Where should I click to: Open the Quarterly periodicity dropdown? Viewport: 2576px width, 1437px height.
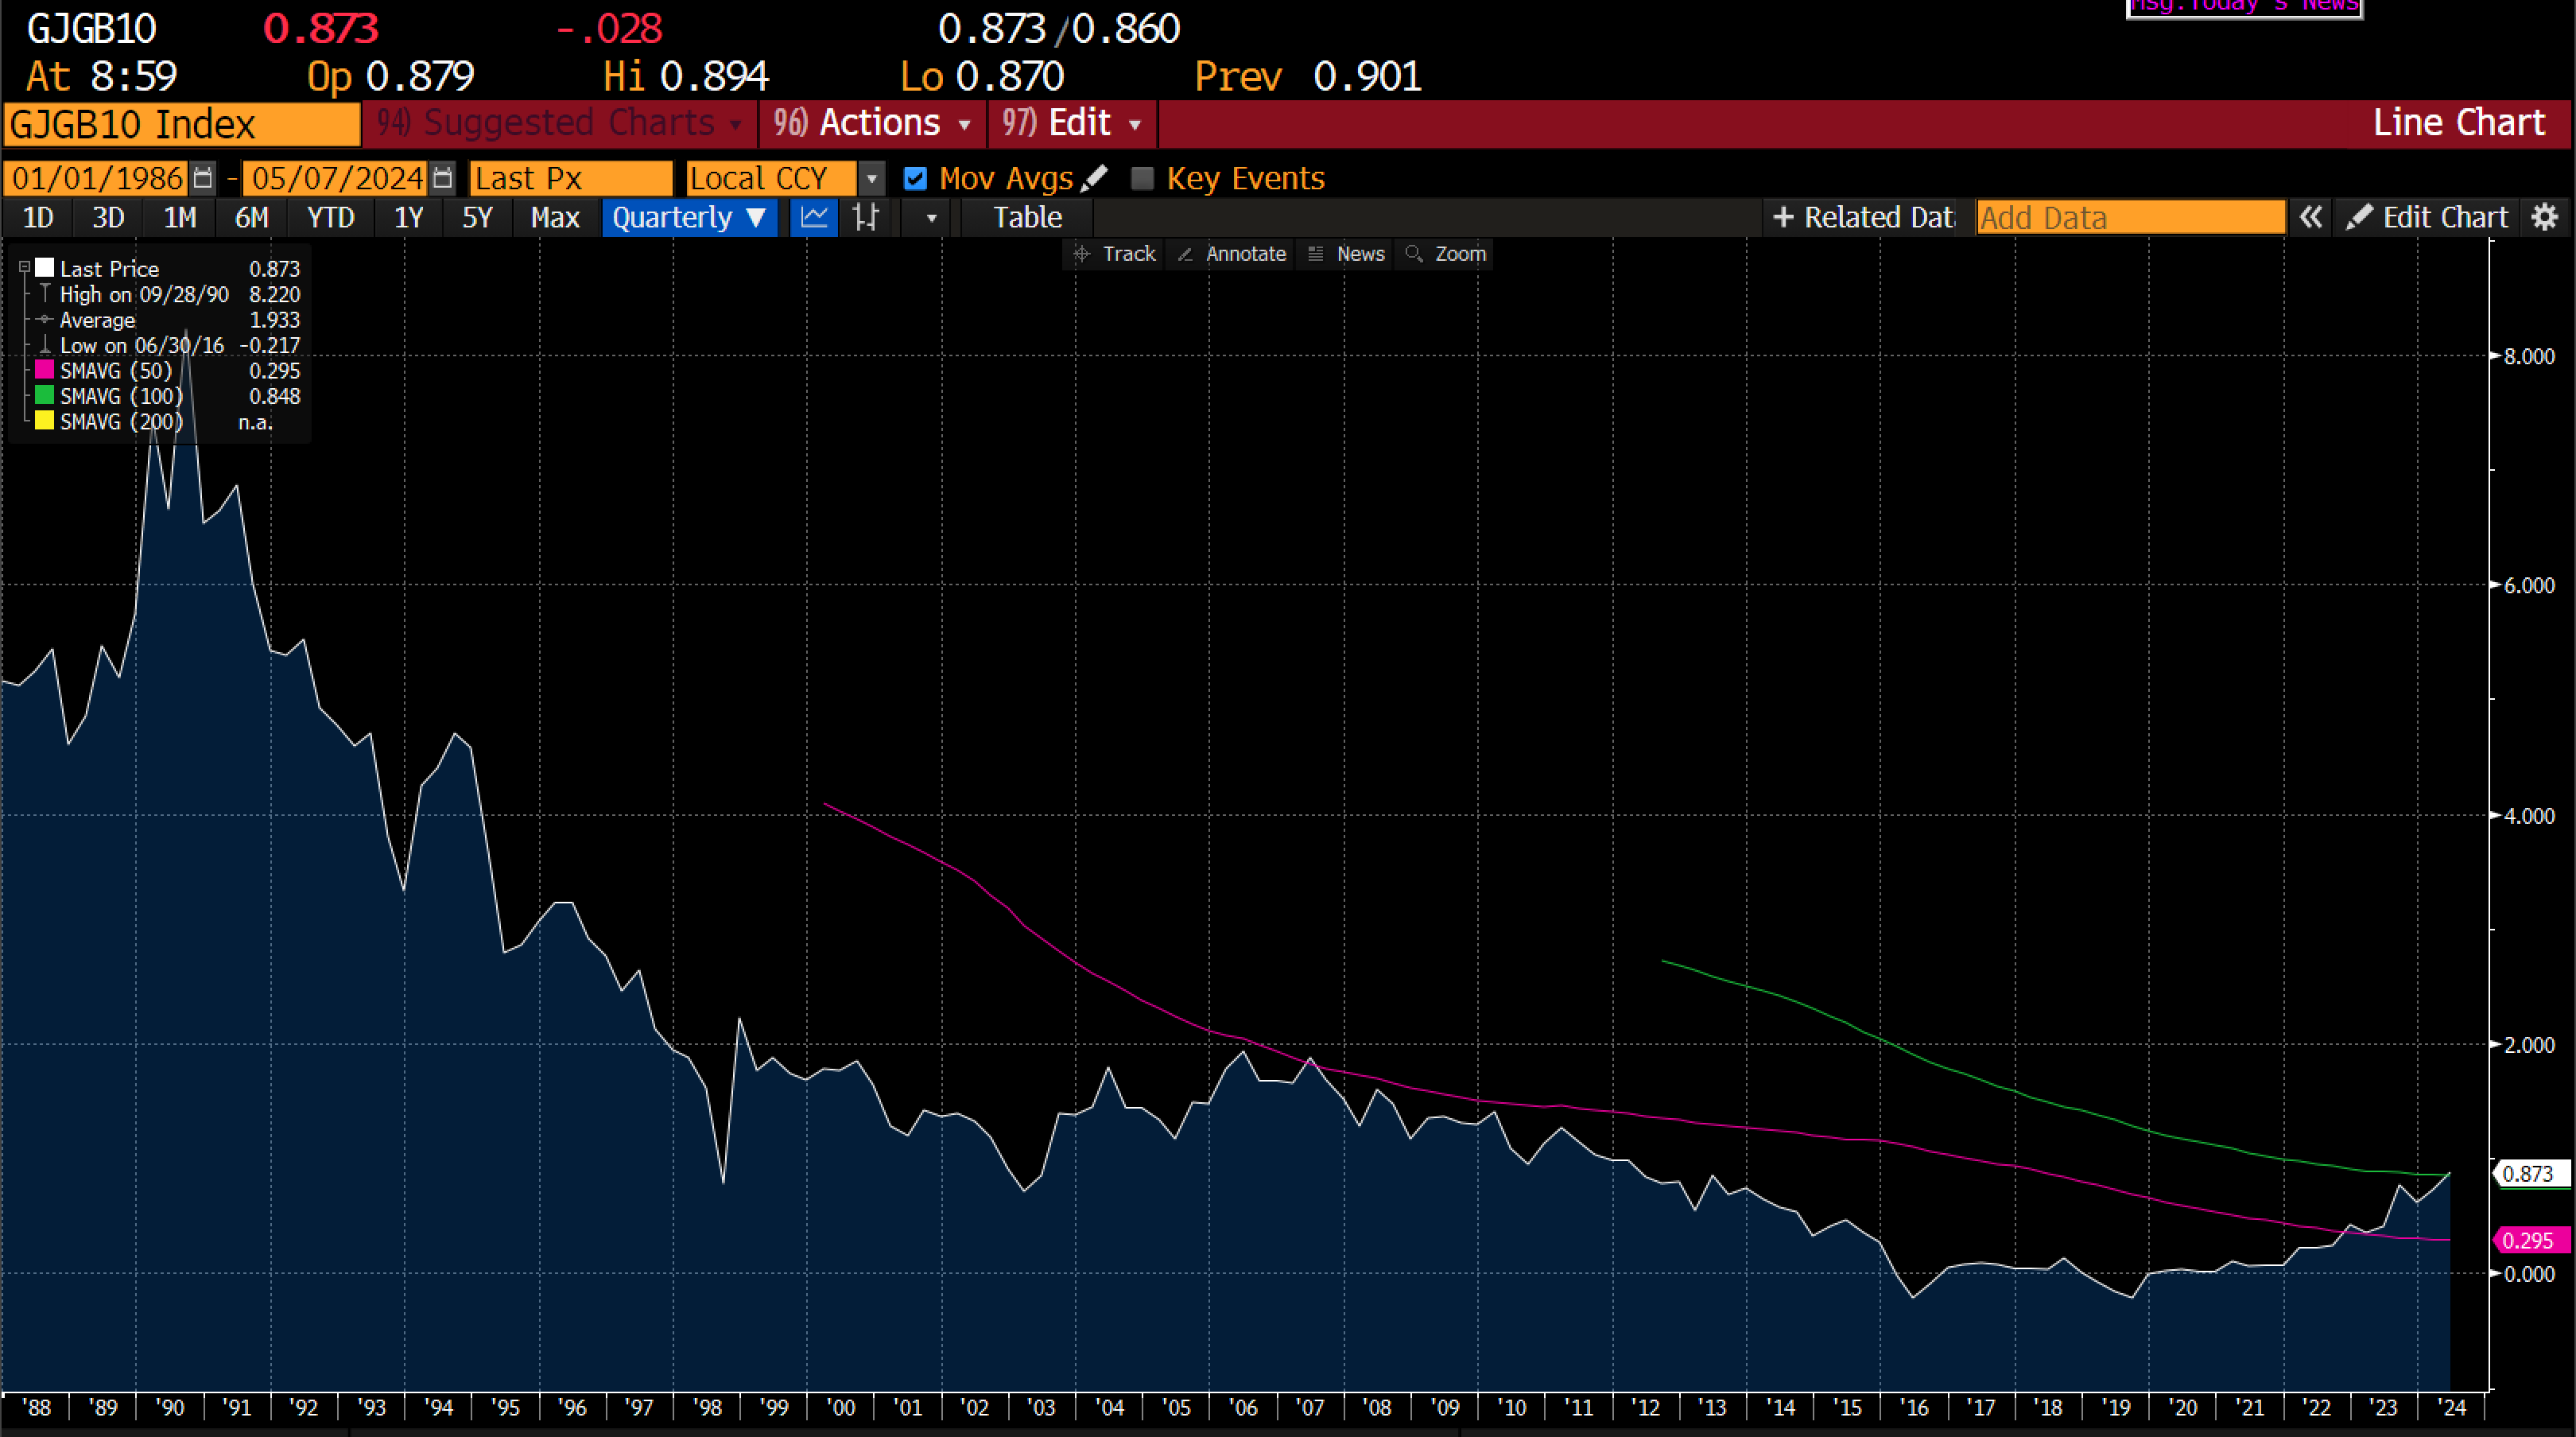pyautogui.click(x=689, y=217)
